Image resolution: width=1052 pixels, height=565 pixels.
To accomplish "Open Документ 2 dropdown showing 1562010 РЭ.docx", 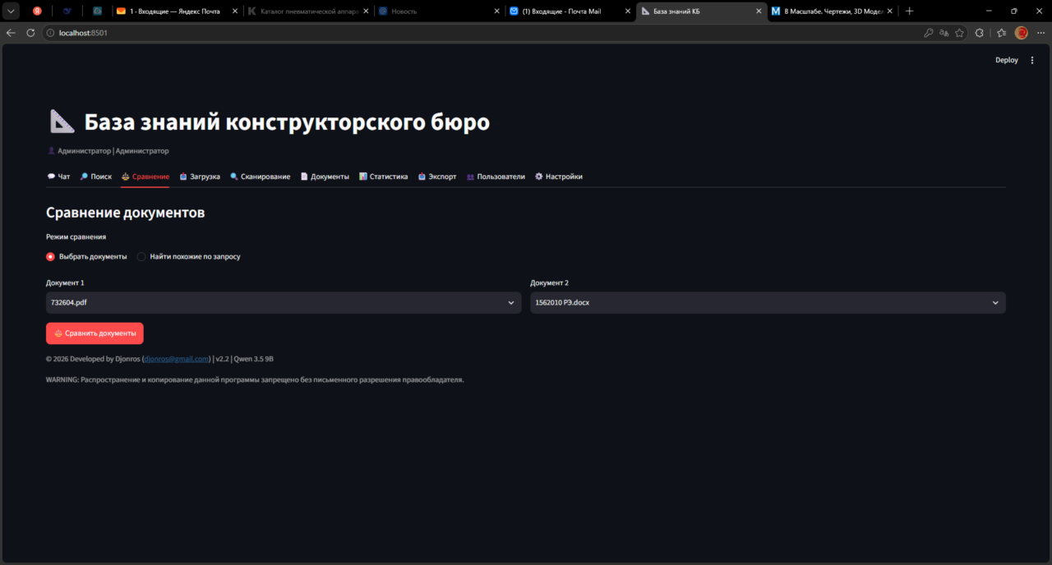I will [768, 303].
